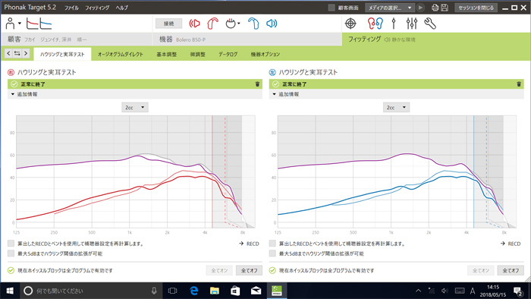Open left ear 2cc coupler dropdown
The image size is (531, 299).
(396, 107)
